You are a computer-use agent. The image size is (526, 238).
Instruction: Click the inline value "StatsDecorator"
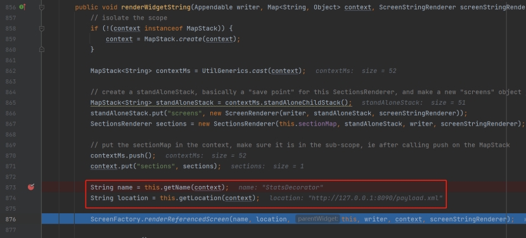[x=293, y=187]
